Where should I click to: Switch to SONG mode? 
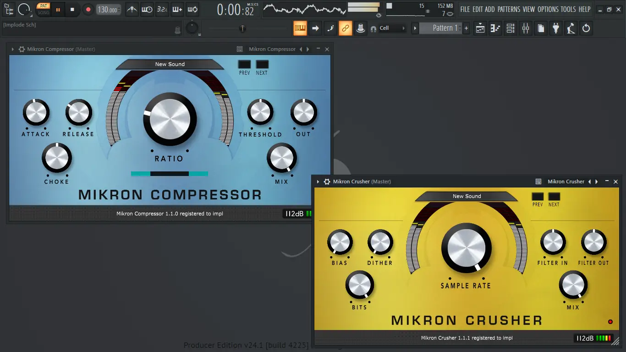click(x=43, y=12)
